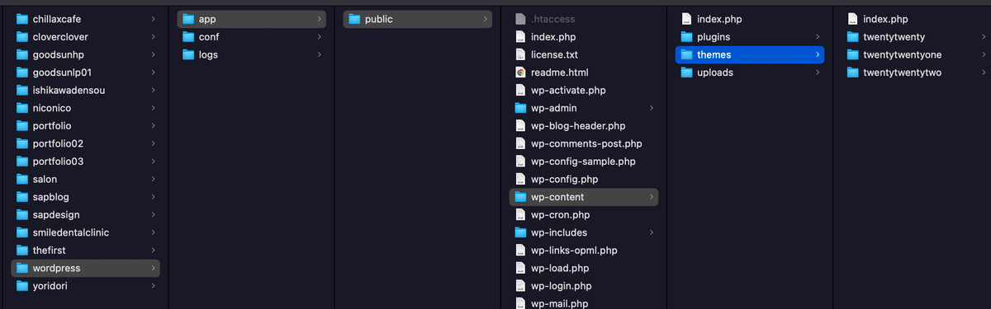This screenshot has width=991, height=309.
Task: Select the wp-links-opml.php file name
Action: pyautogui.click(x=574, y=250)
